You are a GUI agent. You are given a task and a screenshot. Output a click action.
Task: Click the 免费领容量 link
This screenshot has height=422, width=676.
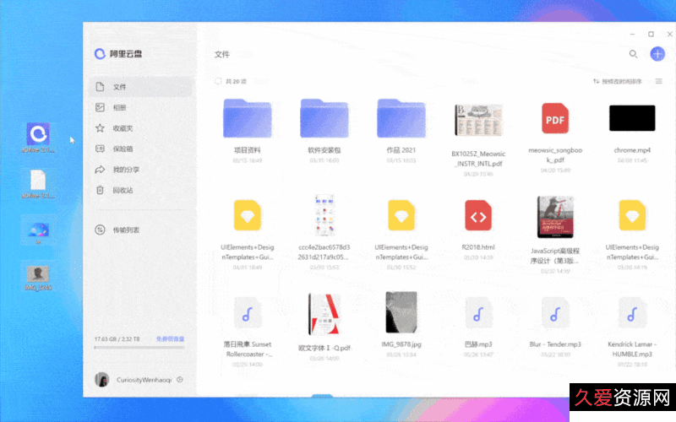pyautogui.click(x=170, y=339)
